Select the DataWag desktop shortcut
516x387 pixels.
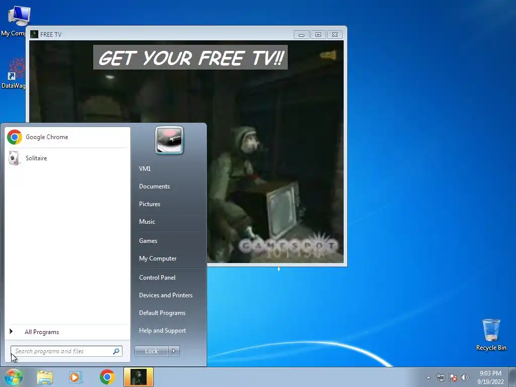14,74
